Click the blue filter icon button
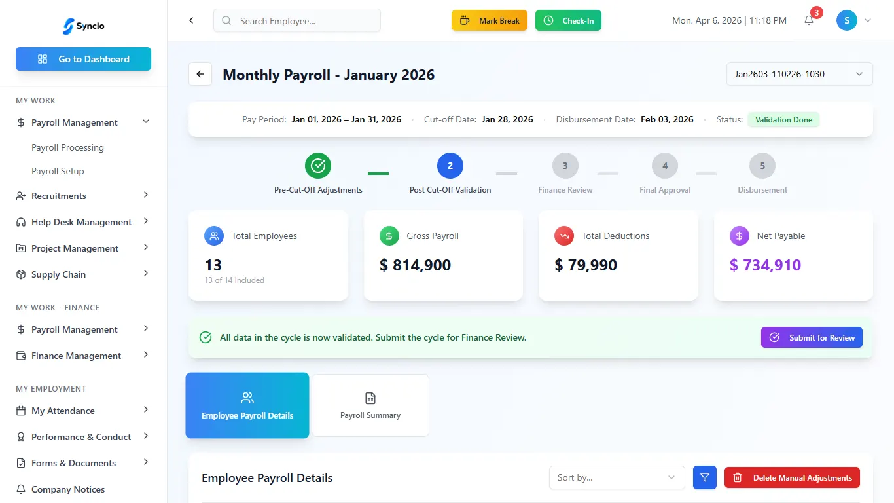894x503 pixels. pos(705,477)
